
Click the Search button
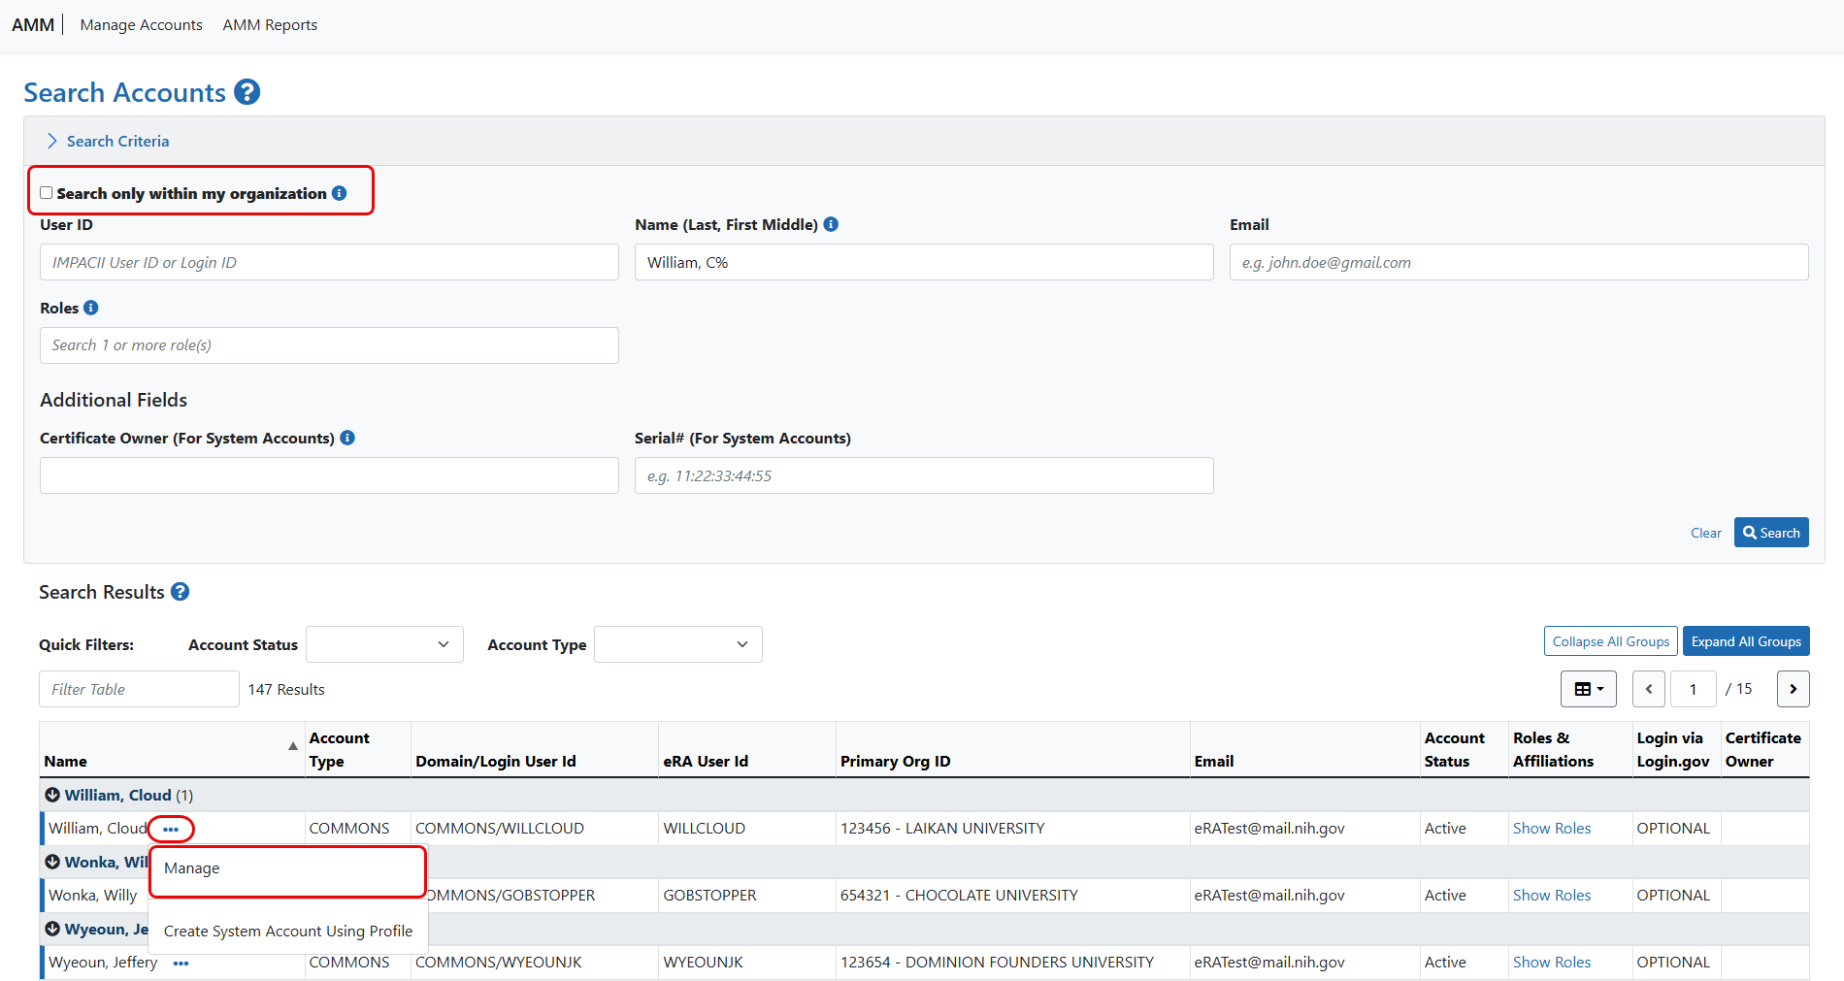(1771, 533)
